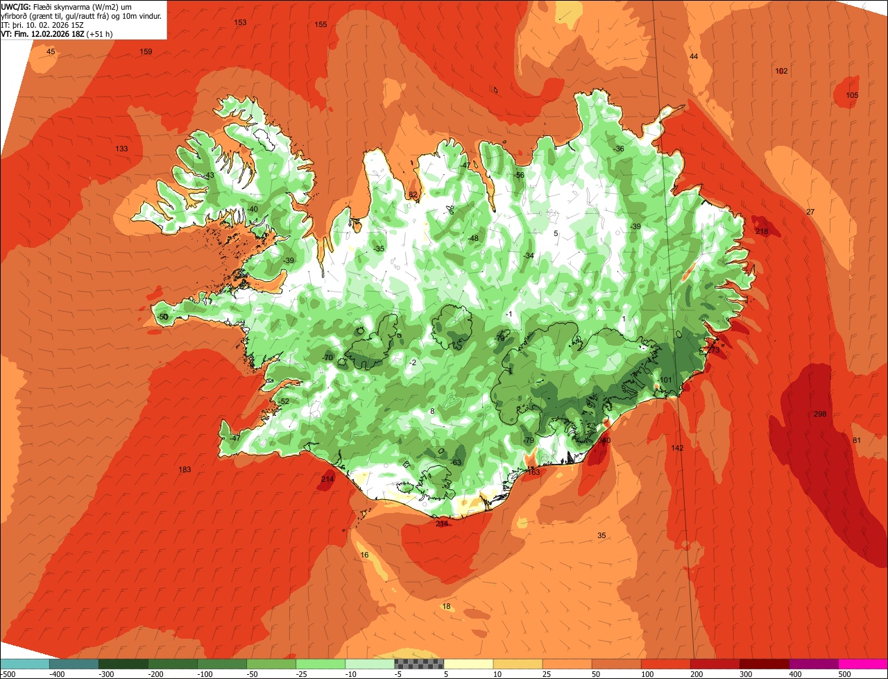
Task: Click the map value '-56'
Action: click(519, 176)
